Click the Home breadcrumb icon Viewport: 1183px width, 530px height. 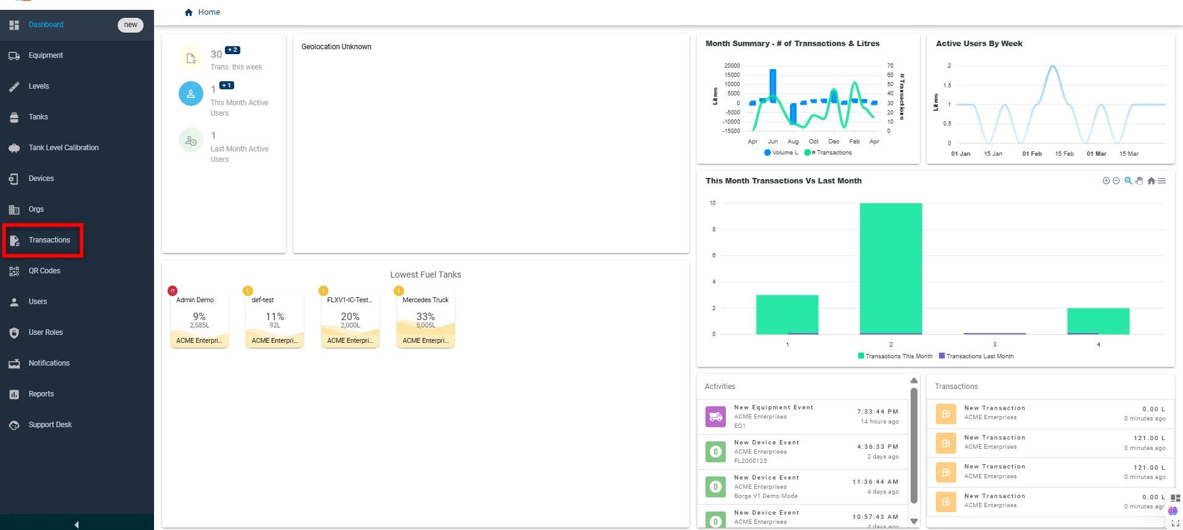[189, 12]
